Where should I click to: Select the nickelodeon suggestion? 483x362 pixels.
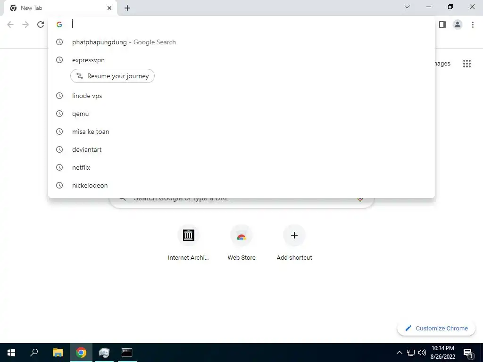tap(241, 185)
